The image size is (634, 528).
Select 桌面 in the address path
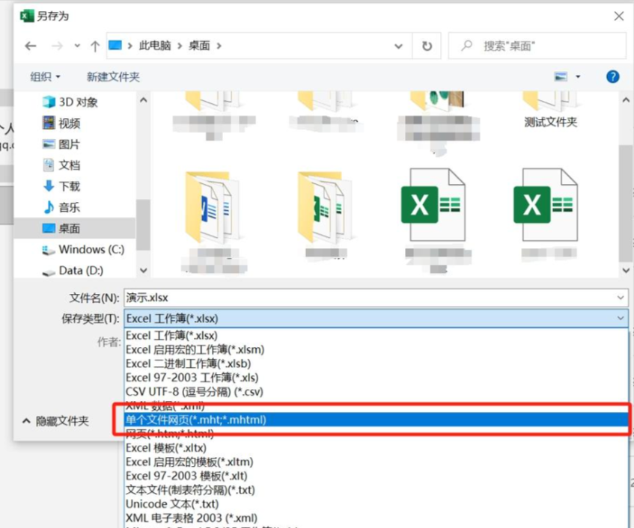coord(199,46)
